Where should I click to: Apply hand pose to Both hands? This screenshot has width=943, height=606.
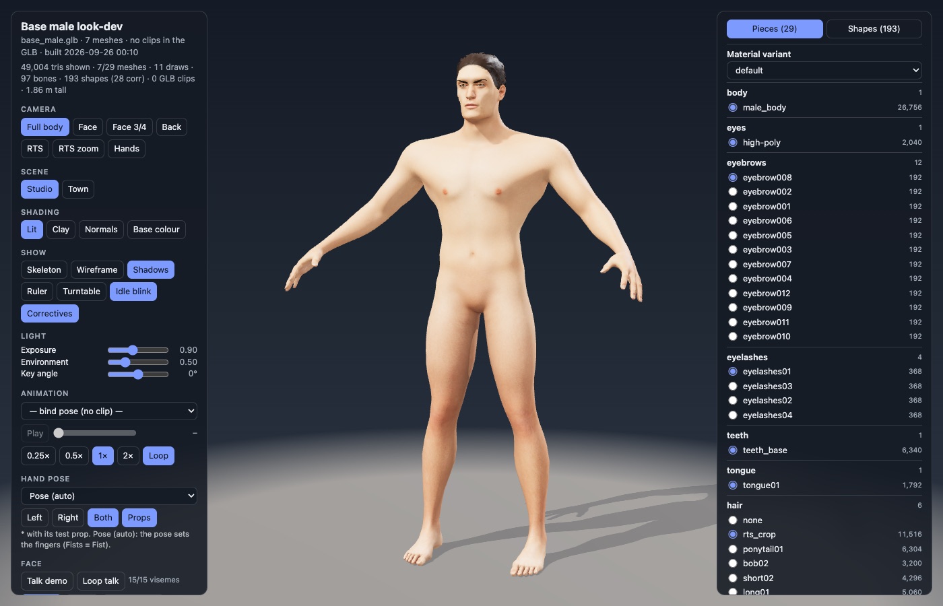[103, 518]
